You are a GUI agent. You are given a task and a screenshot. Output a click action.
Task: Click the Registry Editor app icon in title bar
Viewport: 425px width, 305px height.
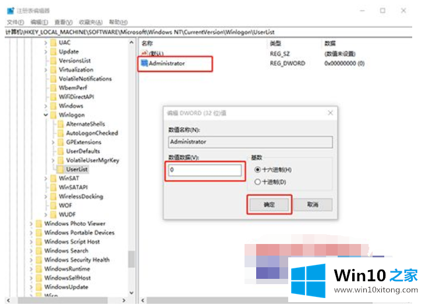point(10,11)
